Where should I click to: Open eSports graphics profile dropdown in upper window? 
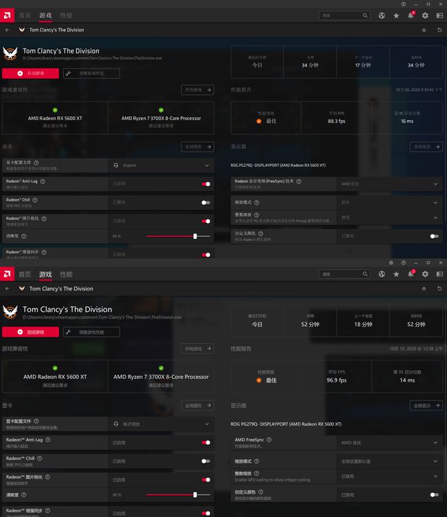[161, 165]
